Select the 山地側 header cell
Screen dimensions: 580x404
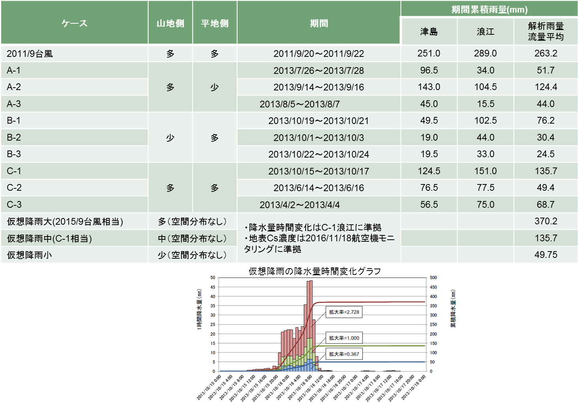point(170,23)
